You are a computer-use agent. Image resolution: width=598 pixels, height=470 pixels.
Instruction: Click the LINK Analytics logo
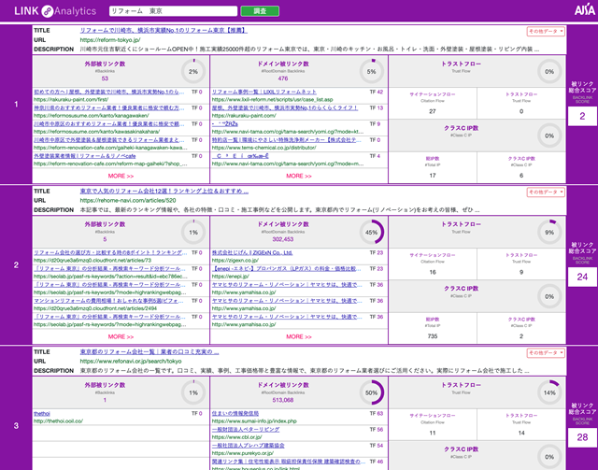tap(55, 10)
